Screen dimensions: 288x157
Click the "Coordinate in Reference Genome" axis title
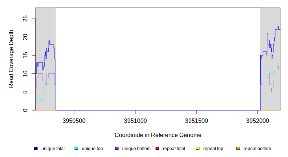(x=158, y=135)
